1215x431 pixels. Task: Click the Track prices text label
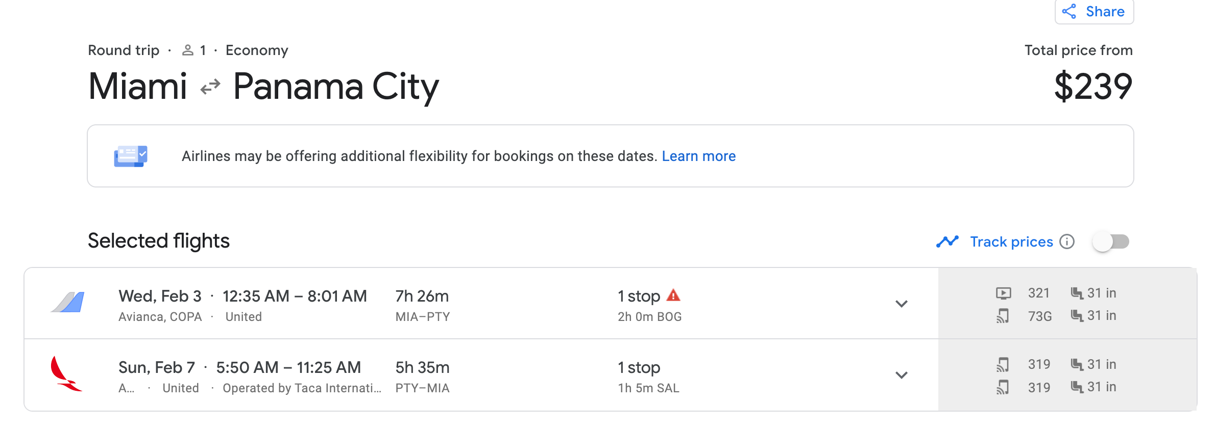click(1011, 241)
